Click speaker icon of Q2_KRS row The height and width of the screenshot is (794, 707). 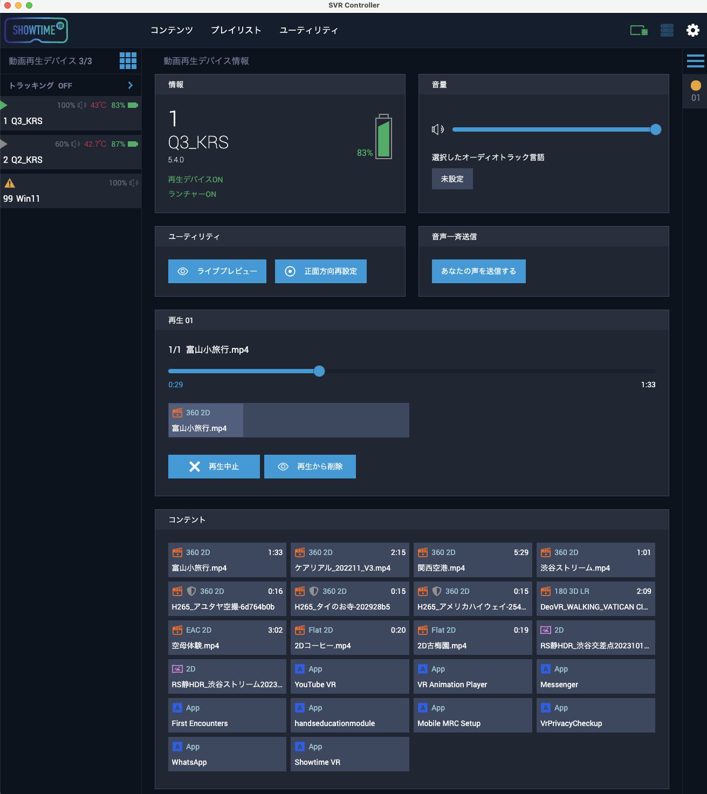click(x=75, y=144)
